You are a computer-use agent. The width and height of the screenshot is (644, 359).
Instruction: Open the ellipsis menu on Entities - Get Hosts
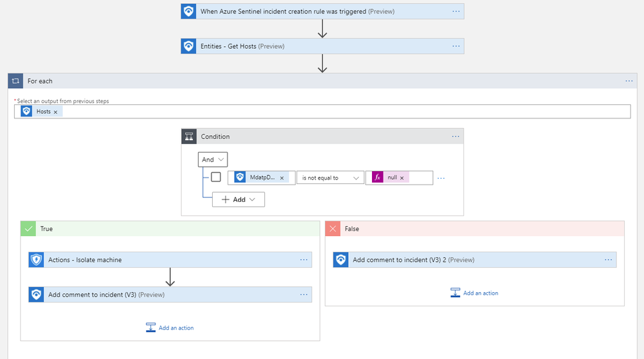pyautogui.click(x=456, y=46)
